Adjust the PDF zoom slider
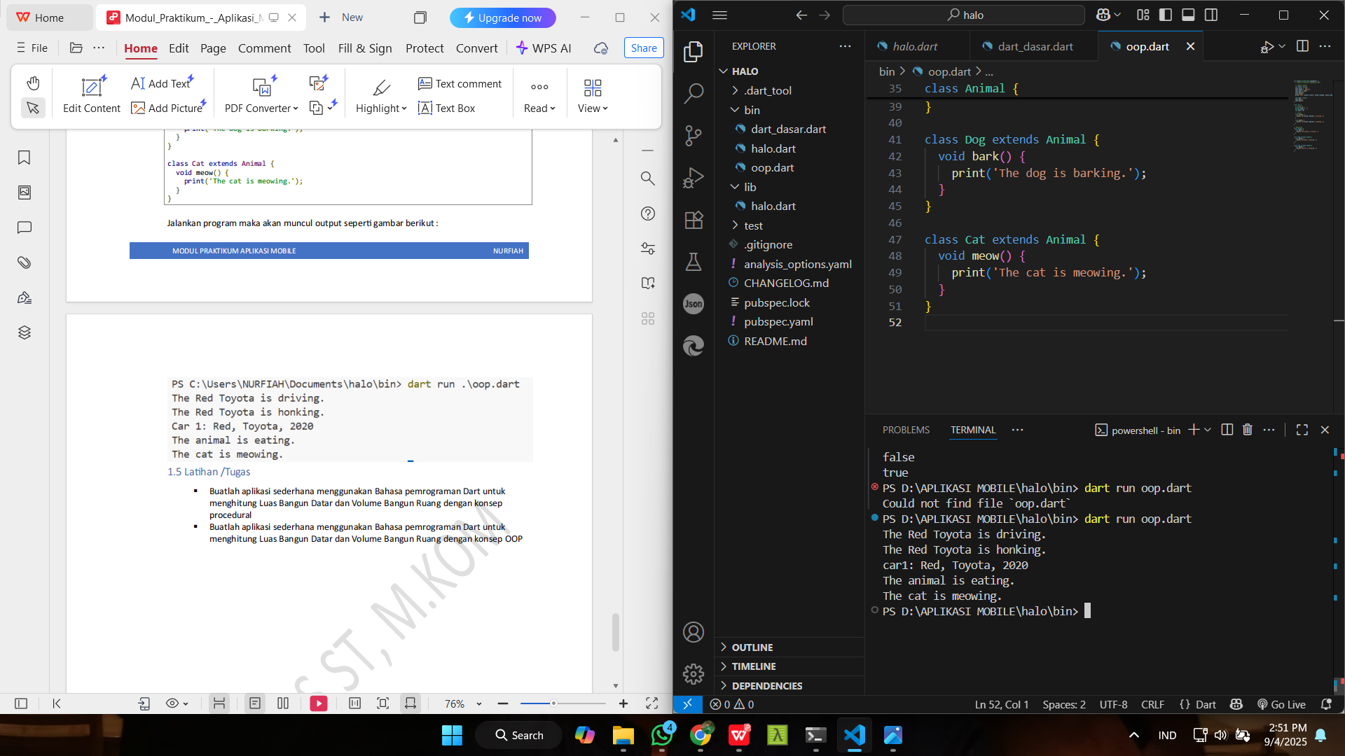Viewport: 1345px width, 756px height. pyautogui.click(x=553, y=703)
